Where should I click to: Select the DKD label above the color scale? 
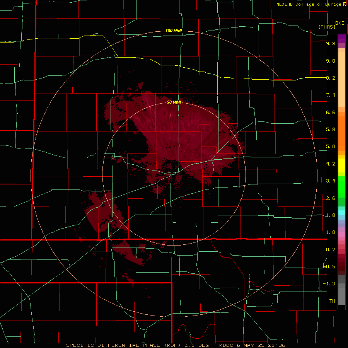(340, 23)
